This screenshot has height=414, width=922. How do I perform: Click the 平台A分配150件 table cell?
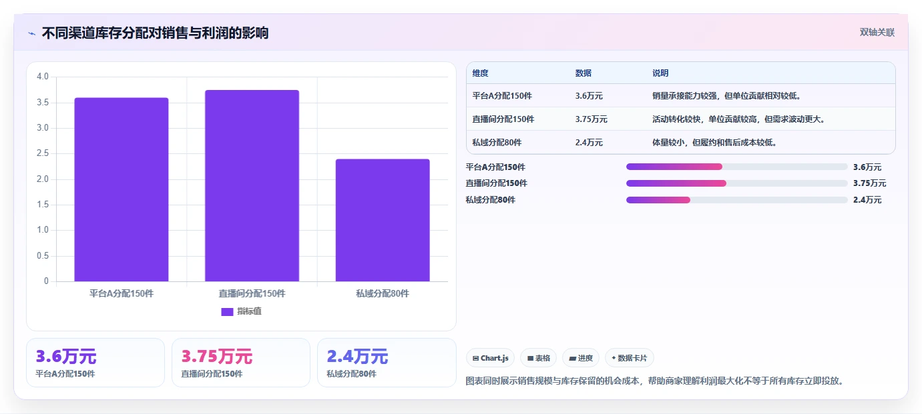coord(502,96)
